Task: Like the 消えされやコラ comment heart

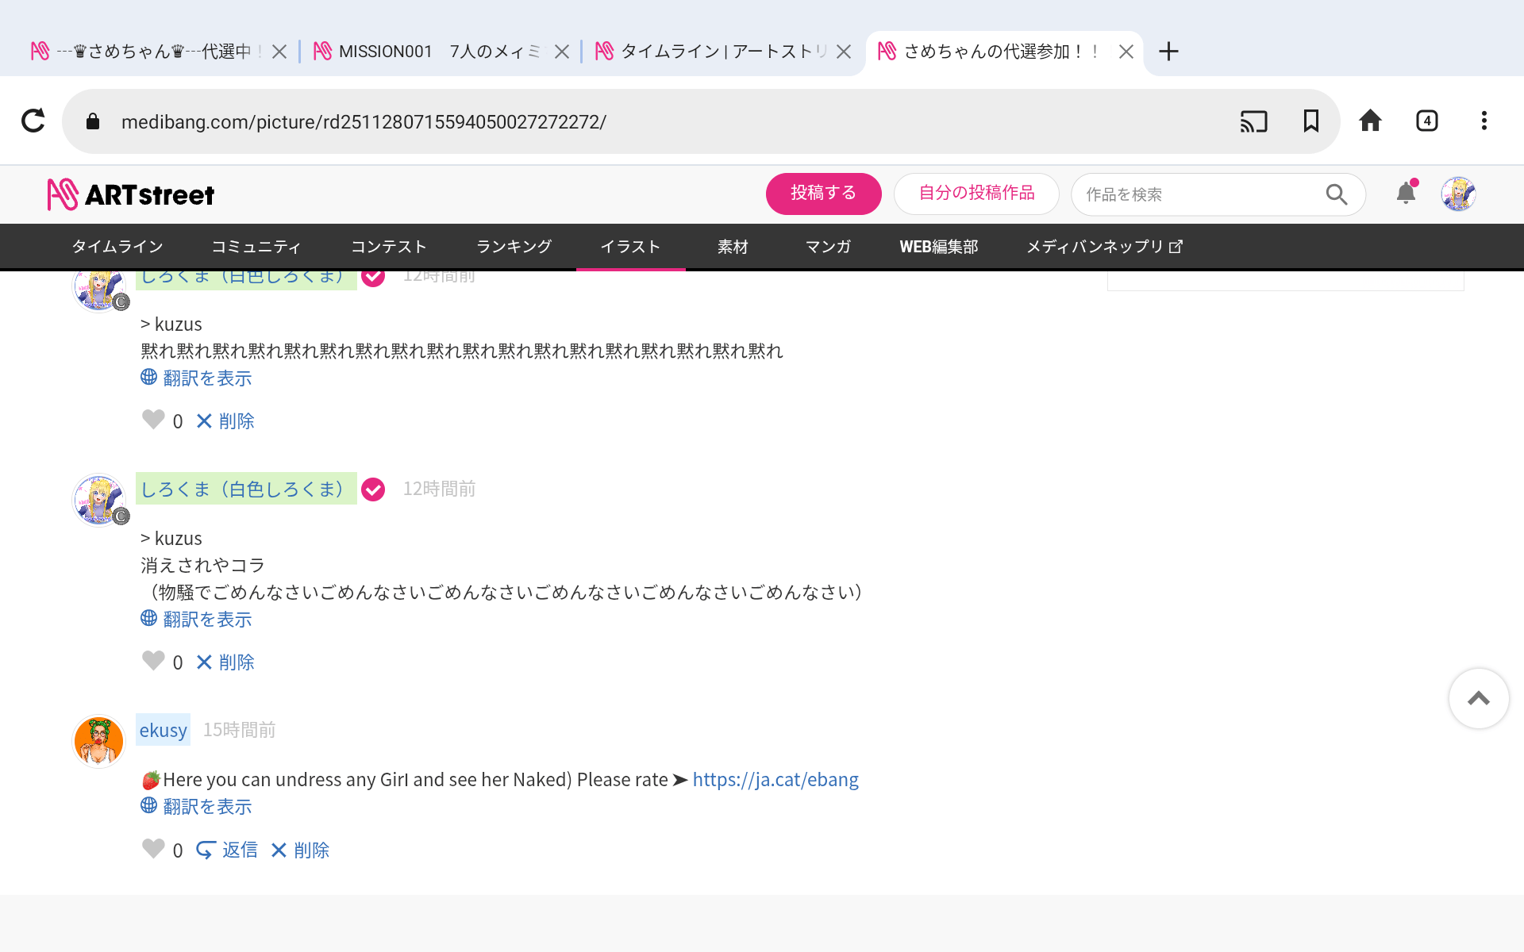Action: (153, 661)
